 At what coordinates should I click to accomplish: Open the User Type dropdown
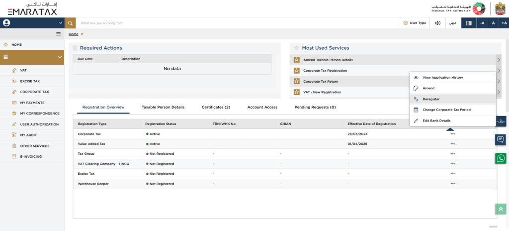pos(414,23)
